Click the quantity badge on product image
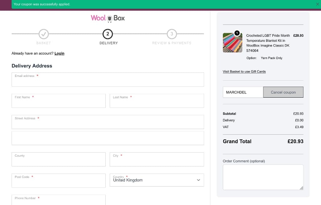This screenshot has height=205, width=321. tap(237, 33)
